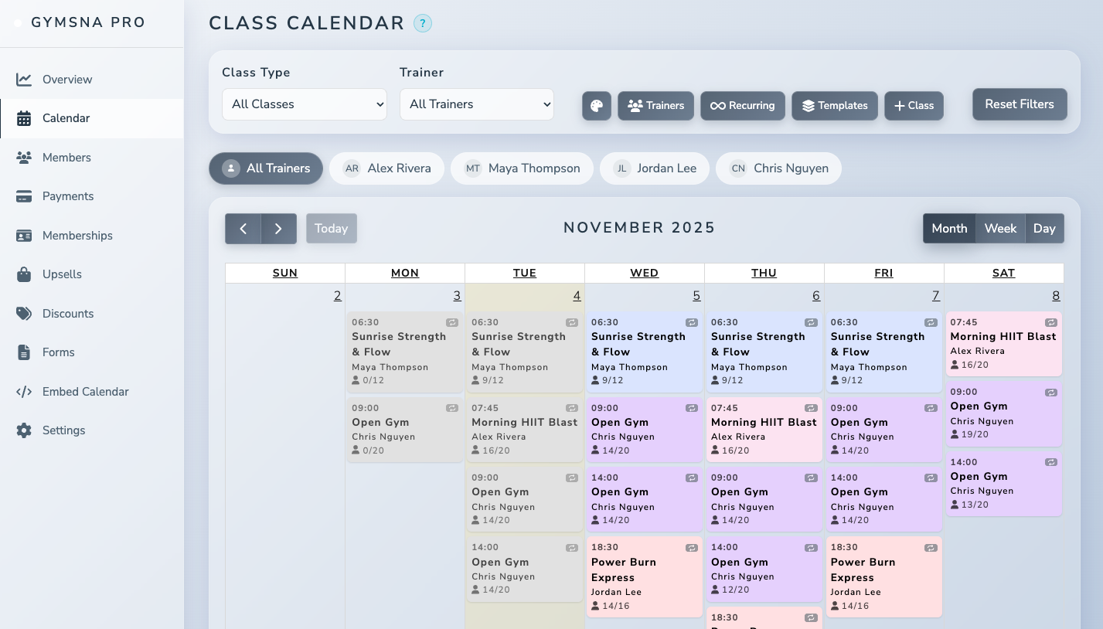Screen dimensions: 1103x629
Task: Open the Class Type dropdown
Action: pos(304,104)
